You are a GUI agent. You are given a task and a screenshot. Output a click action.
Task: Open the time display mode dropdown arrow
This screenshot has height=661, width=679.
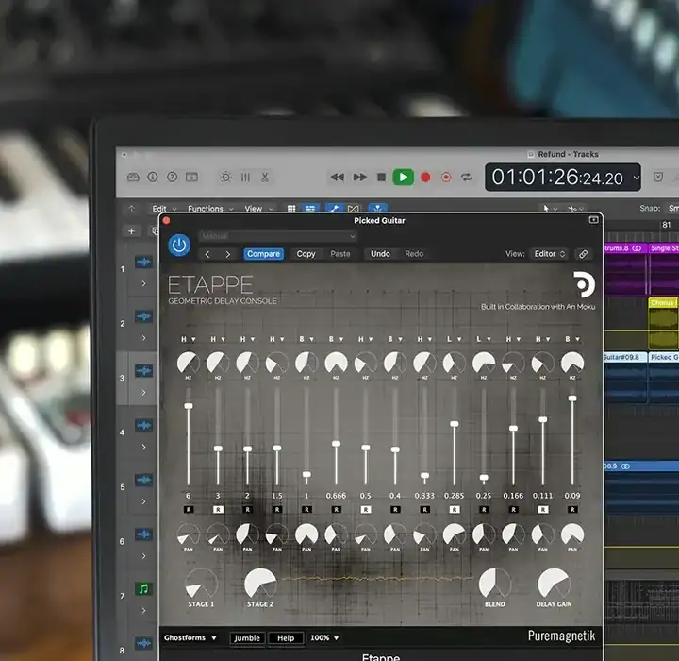[636, 178]
